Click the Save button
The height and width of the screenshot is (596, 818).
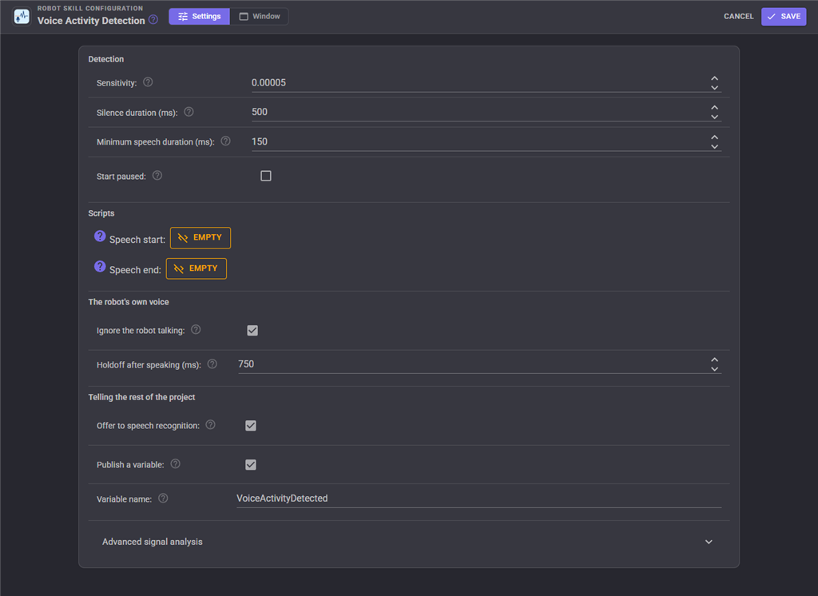(784, 16)
